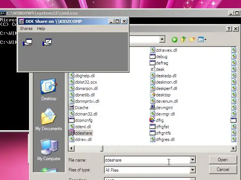The image size is (241, 180).
Task: Select the ddrawex.dll file icon
Action: (153, 50)
